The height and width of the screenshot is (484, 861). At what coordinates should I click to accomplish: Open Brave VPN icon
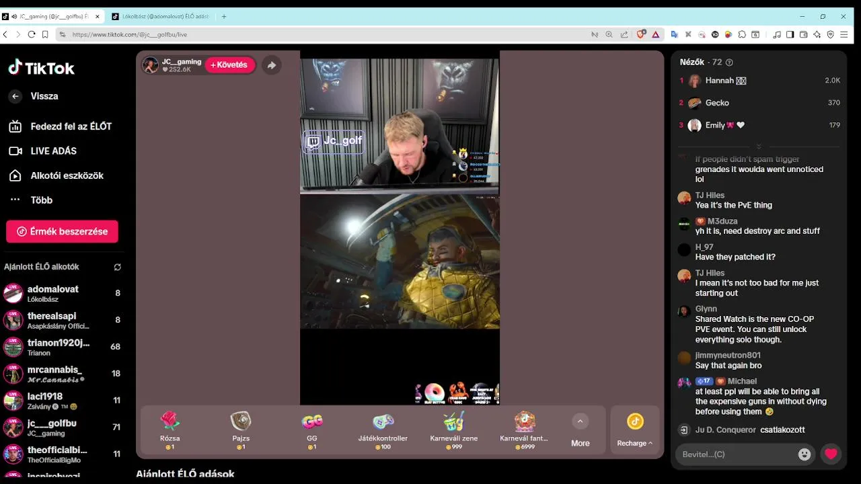point(830,34)
